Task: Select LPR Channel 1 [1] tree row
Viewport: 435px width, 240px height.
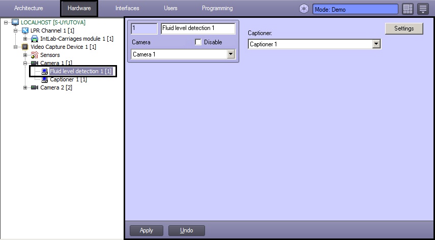Action: pos(52,31)
